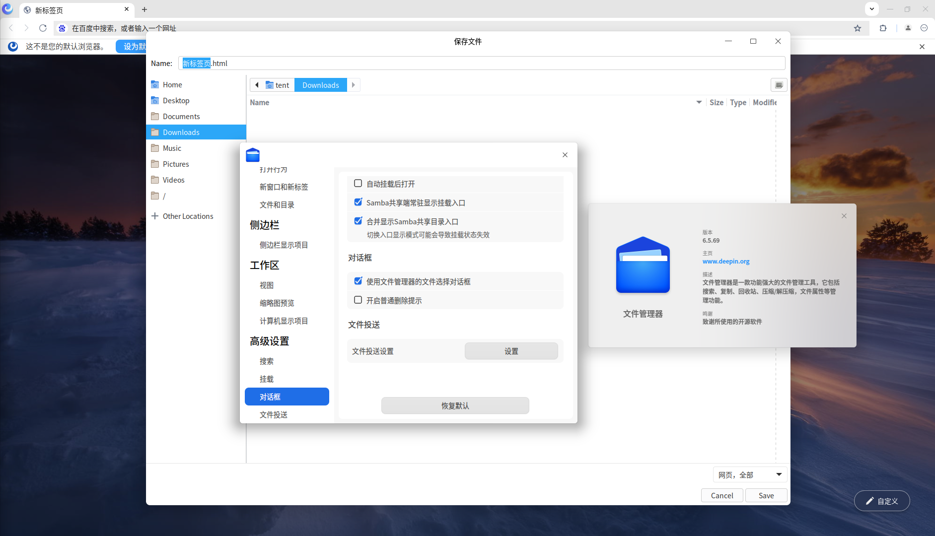
Task: Click the 设置 button for file sending
Action: pos(511,351)
